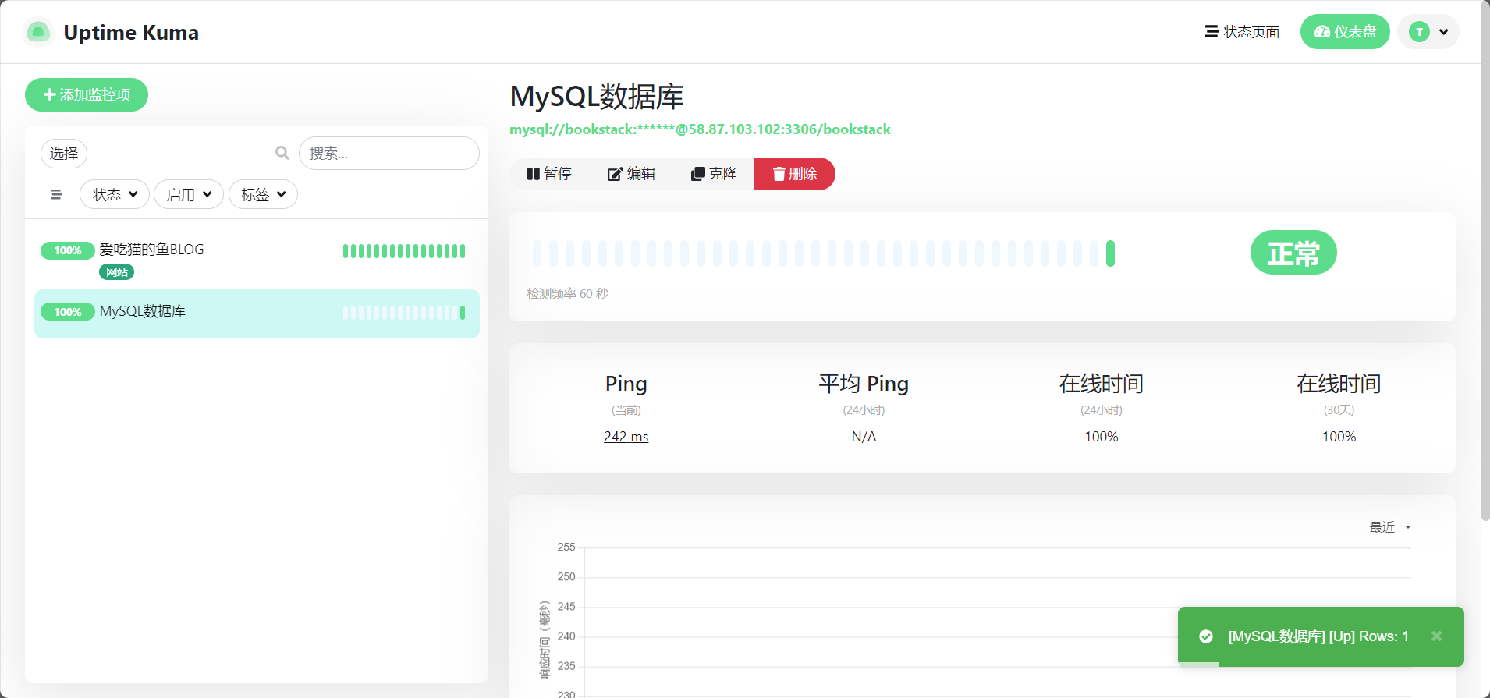Viewport: 1490px width, 698px height.
Task: Close the MySQL数据库 Up notification toast
Action: coord(1436,636)
